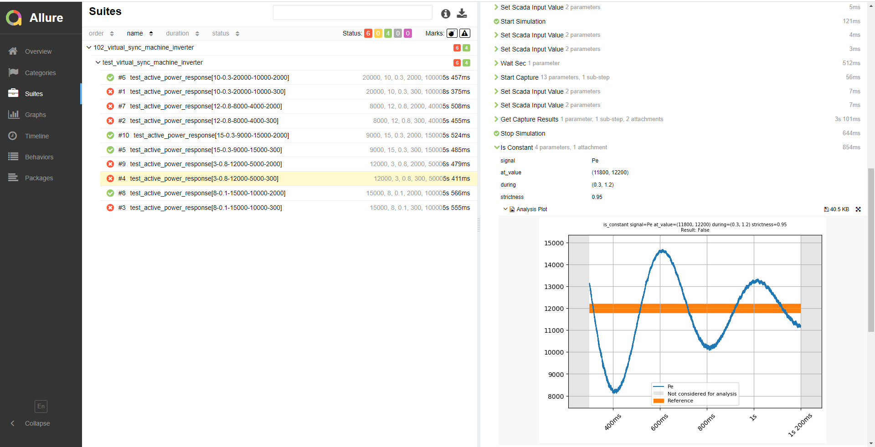The image size is (875, 447).
Task: Toggle the green passed status filter
Action: (388, 33)
